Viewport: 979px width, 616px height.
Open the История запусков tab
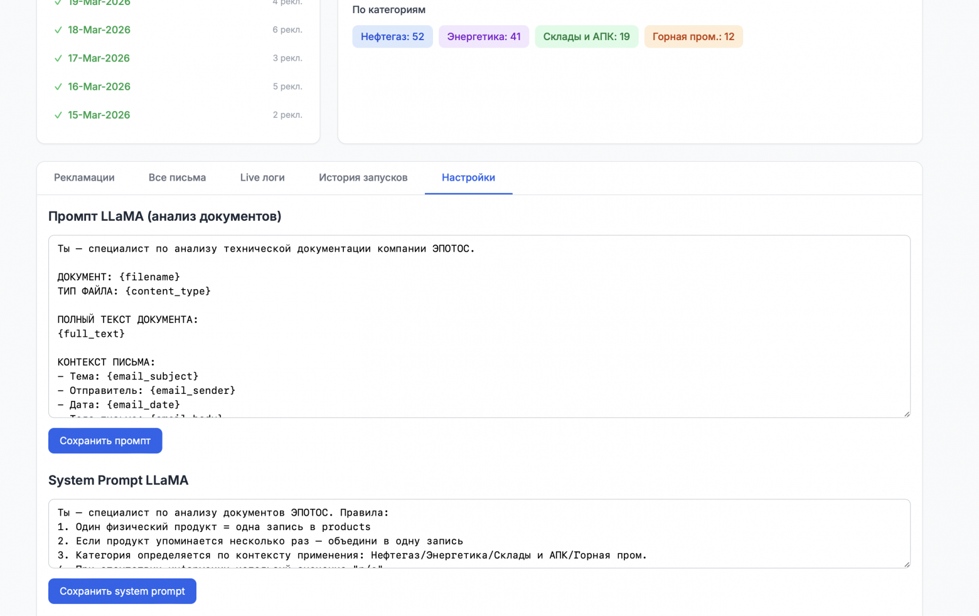point(363,178)
